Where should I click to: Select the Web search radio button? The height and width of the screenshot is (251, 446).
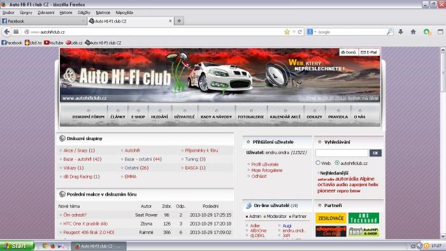click(318, 163)
